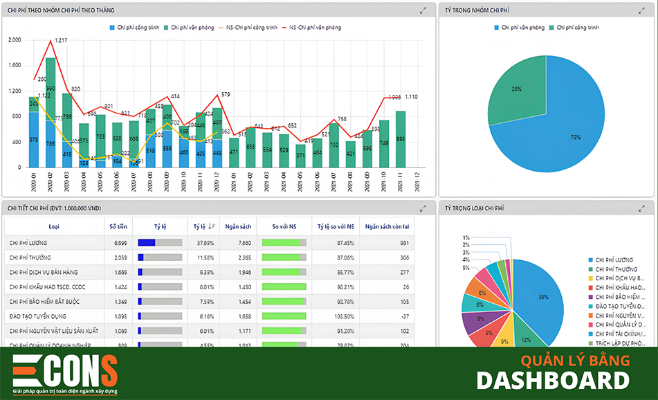Screen dimensions: 658x400
Task: Toggle 'CHI PHÍ KHẤU HAO...' legend entry
Action: (617, 288)
